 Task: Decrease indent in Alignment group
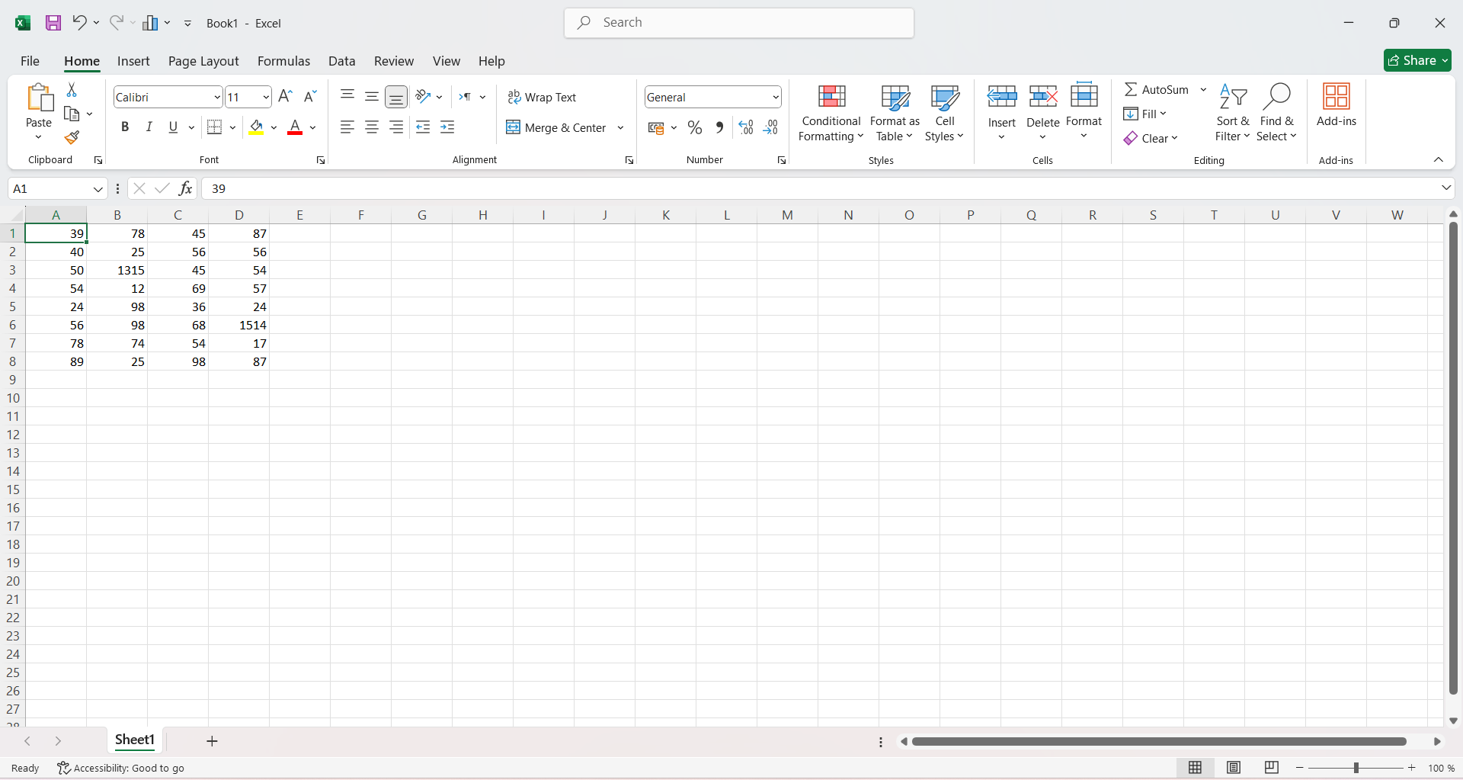click(x=423, y=127)
